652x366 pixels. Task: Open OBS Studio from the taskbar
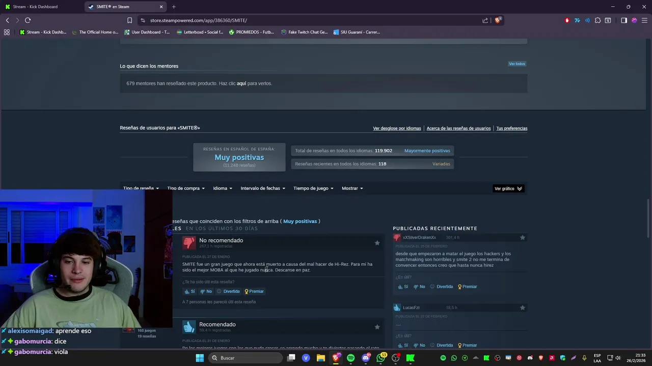(396, 358)
